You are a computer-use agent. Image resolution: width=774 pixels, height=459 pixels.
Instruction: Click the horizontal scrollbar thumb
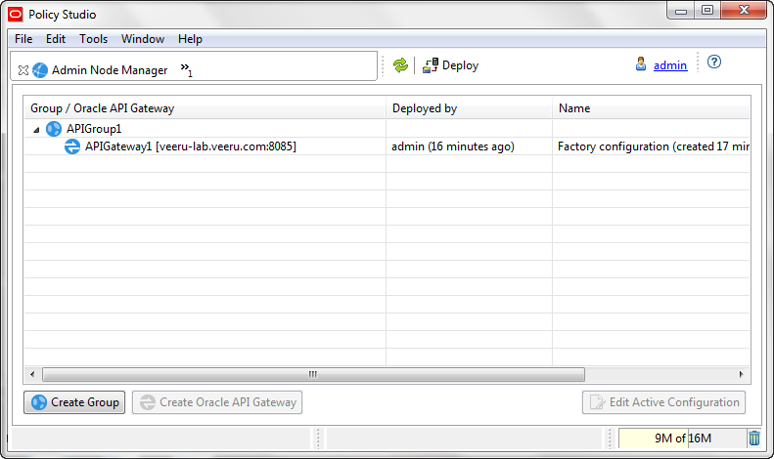(313, 374)
